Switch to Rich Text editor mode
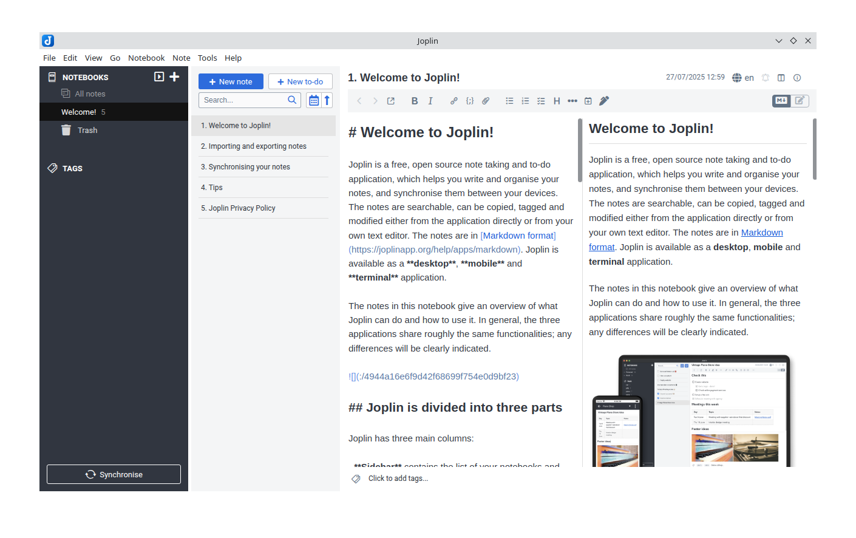Image resolution: width=856 pixels, height=538 pixels. 800,101
